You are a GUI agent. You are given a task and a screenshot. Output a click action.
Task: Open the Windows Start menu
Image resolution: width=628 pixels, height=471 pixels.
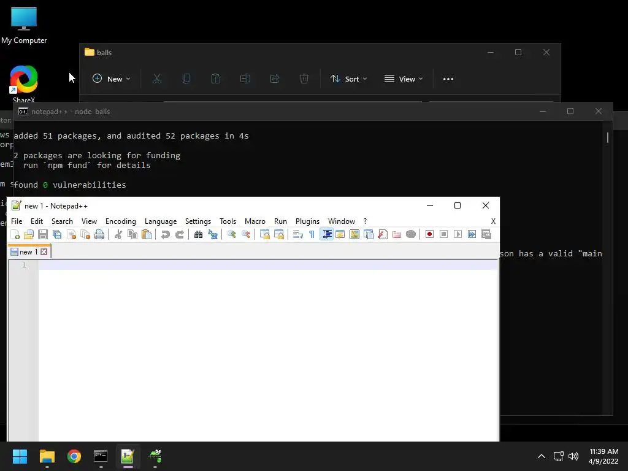(20, 456)
